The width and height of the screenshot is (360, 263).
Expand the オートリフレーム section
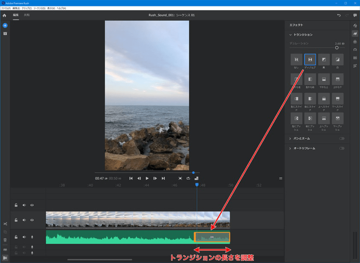(291, 148)
